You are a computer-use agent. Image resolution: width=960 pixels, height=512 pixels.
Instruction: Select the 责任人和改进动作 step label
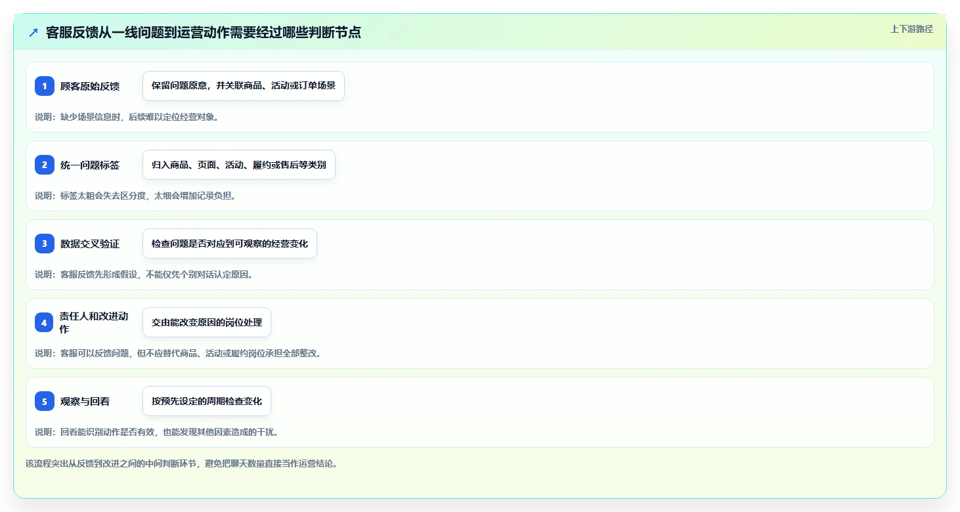coord(94,322)
